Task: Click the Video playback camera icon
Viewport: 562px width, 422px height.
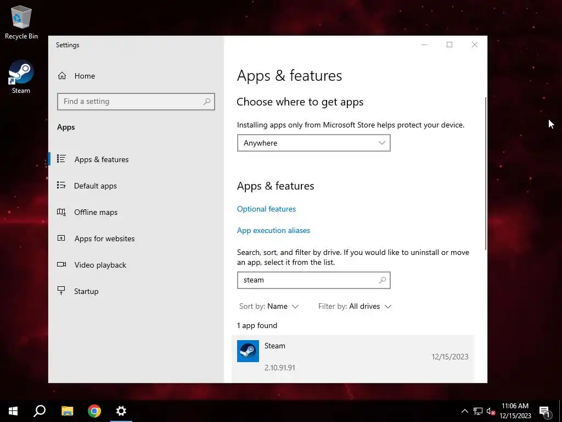Action: (x=61, y=264)
